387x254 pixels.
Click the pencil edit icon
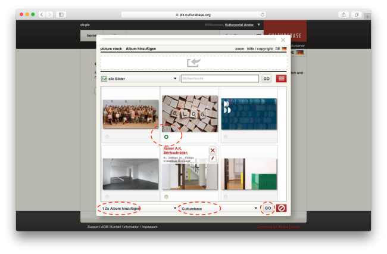tap(213, 158)
